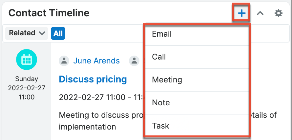Open the gear settings for Contact Timeline
Screen dimensions: 292x140
pyautogui.click(x=278, y=13)
